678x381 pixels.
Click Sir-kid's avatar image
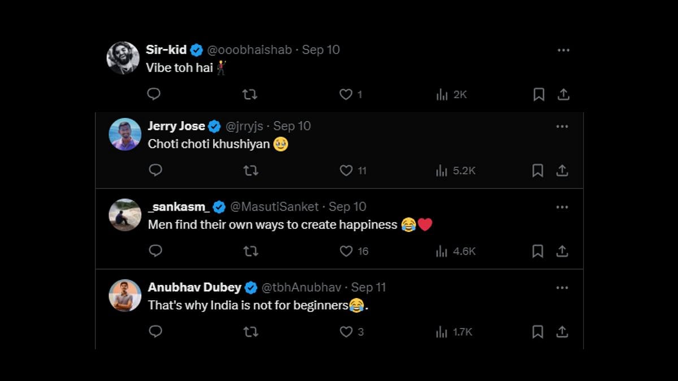pos(123,58)
